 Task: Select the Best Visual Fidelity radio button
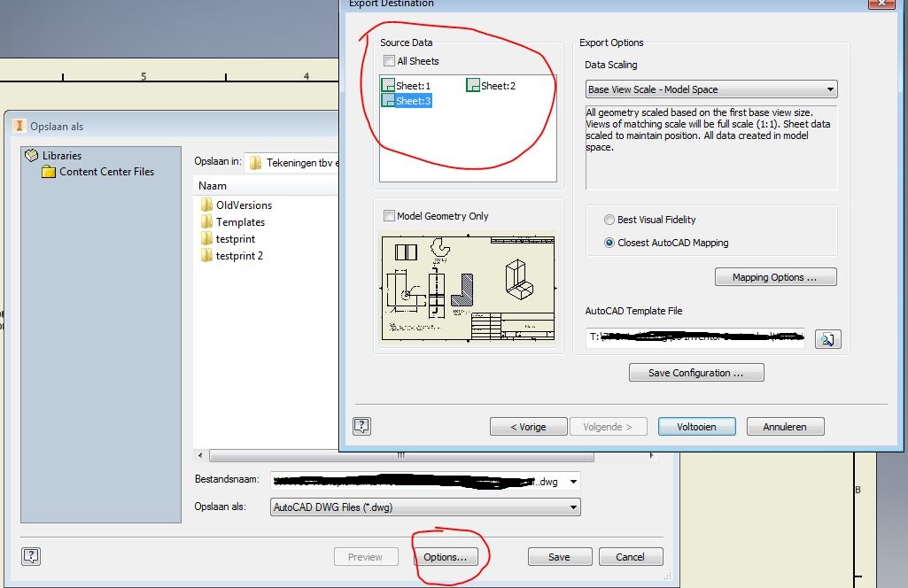(609, 220)
